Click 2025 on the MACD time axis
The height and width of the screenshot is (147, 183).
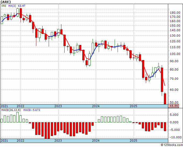click(x=133, y=141)
